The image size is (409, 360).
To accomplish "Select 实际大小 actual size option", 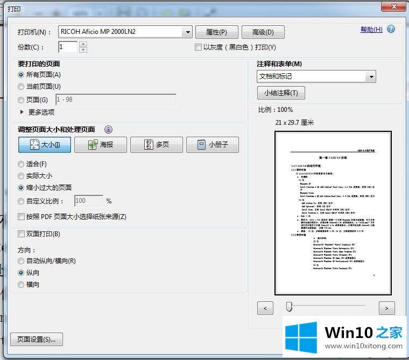I will pos(21,176).
